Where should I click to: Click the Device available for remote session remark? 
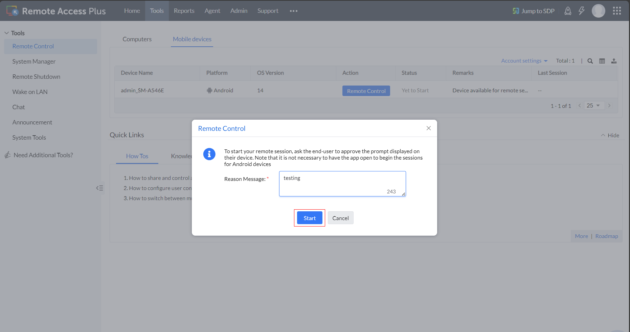coord(490,91)
